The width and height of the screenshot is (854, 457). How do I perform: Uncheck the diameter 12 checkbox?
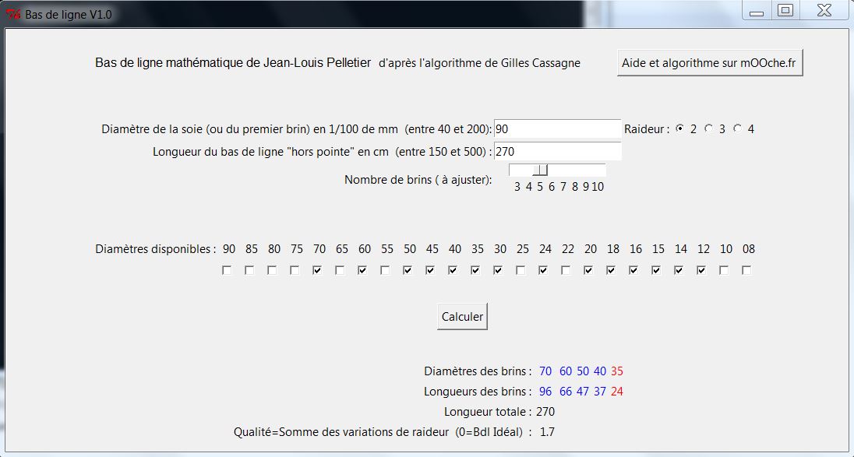(x=701, y=270)
